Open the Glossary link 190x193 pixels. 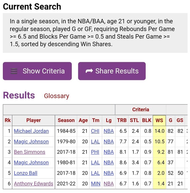pos(56,96)
